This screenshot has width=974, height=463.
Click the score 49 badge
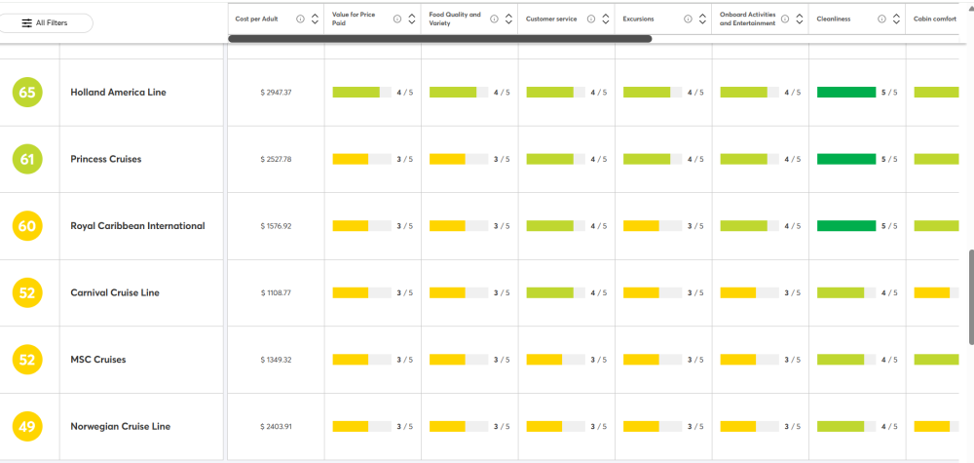coord(27,427)
